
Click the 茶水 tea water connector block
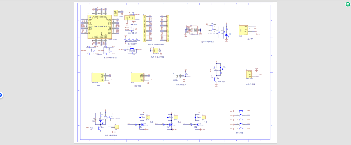175,117
